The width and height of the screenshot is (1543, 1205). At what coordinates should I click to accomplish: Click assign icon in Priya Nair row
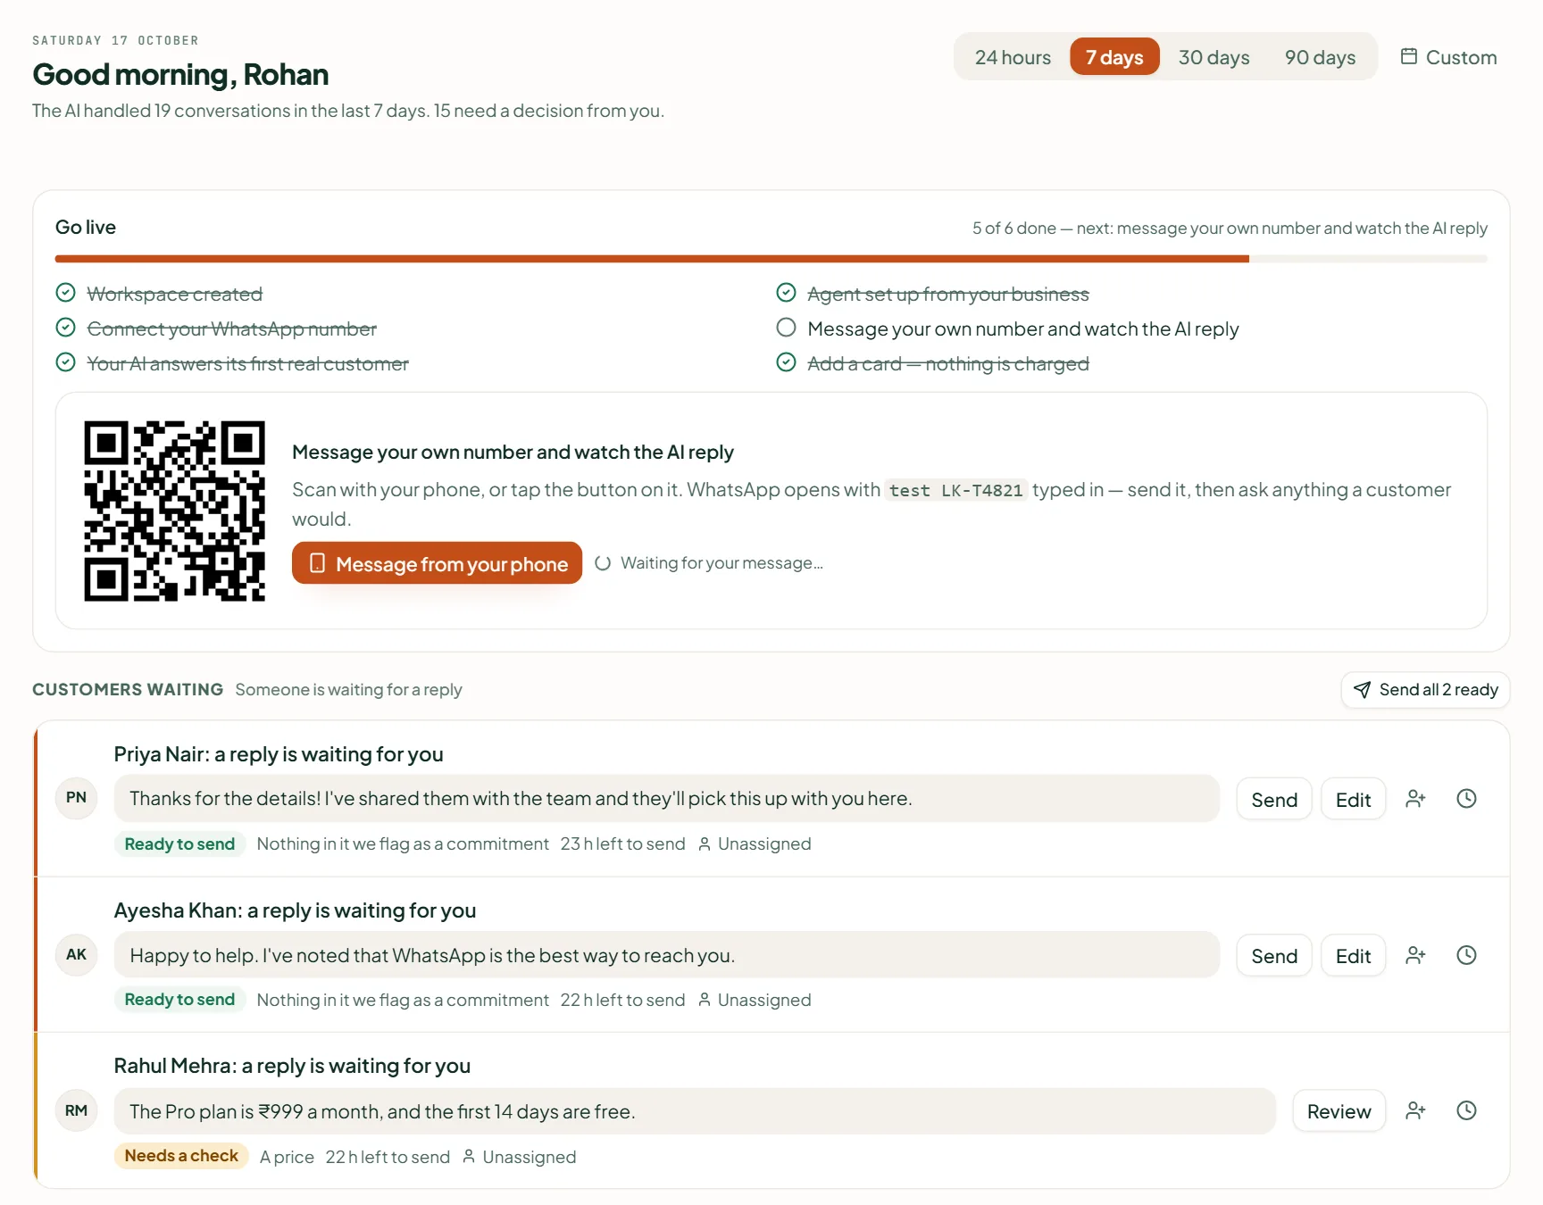click(x=1415, y=799)
